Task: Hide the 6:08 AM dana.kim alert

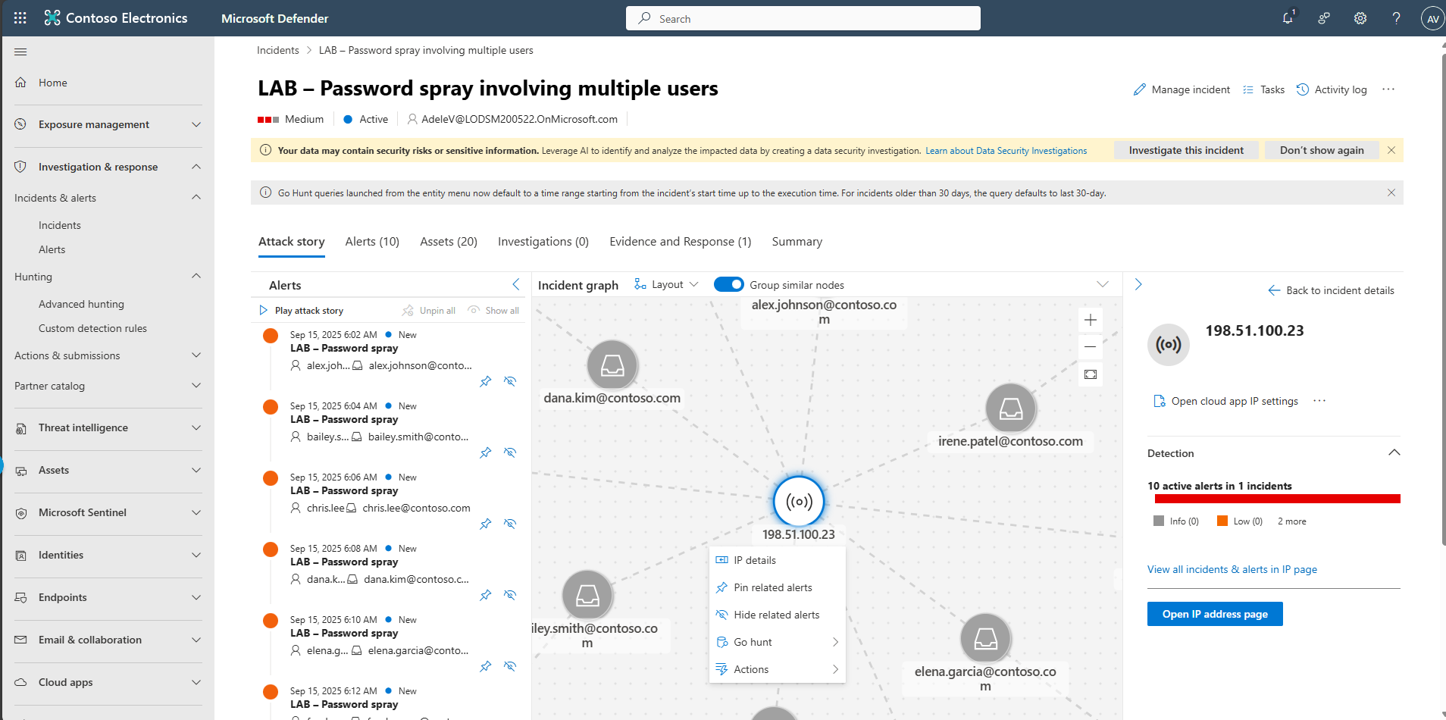Action: point(510,595)
